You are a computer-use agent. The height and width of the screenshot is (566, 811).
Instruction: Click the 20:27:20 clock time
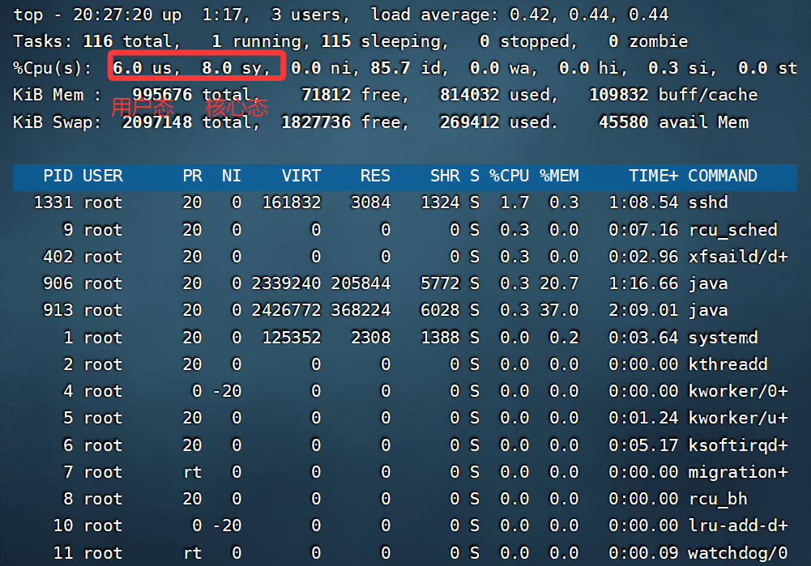point(113,15)
